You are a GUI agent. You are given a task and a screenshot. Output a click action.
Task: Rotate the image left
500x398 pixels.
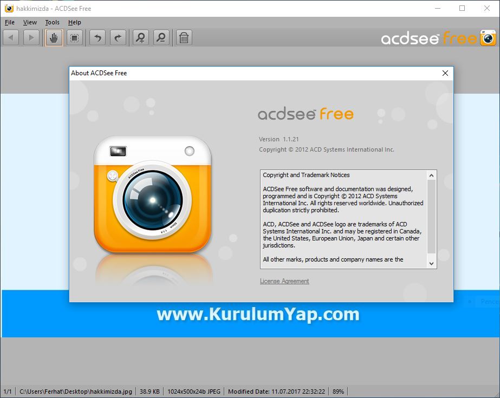click(98, 38)
